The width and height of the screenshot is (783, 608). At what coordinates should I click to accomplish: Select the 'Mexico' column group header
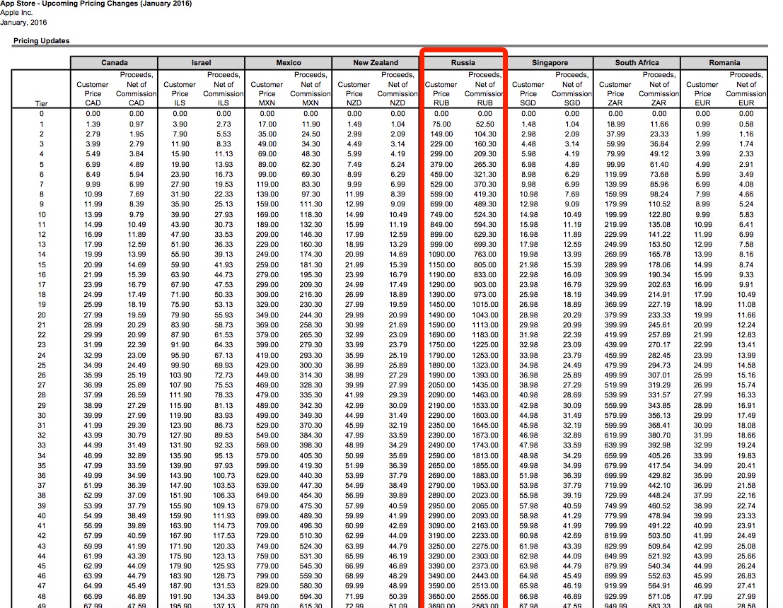pyautogui.click(x=289, y=63)
